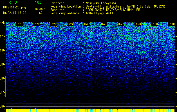Click the file name 1002151520.png

pos(15,7)
